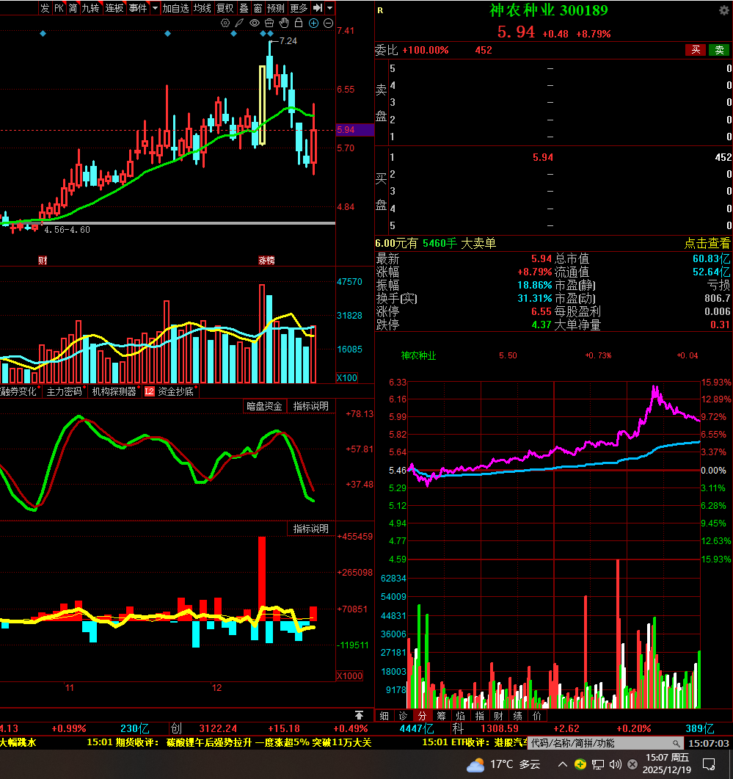Screen dimensions: 733x779
Task: Click the search magnifier icon in the code box
Action: point(676,743)
